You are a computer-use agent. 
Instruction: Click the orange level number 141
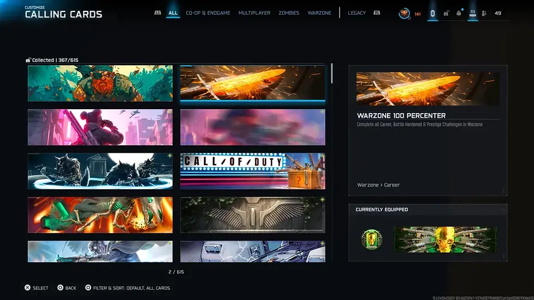(x=417, y=14)
